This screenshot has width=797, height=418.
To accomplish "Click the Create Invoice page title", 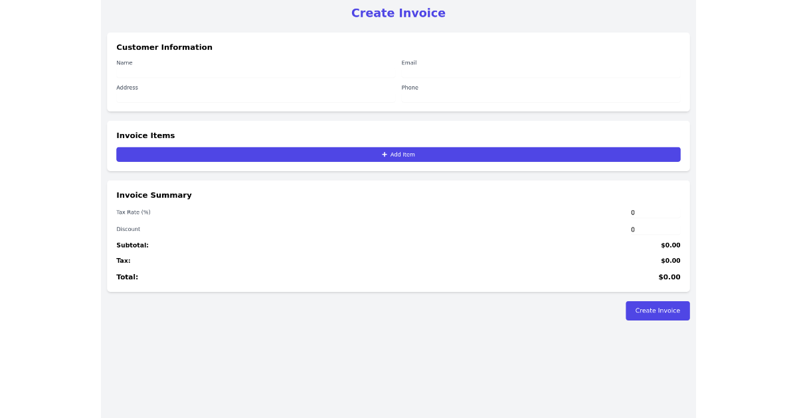I will (x=398, y=13).
